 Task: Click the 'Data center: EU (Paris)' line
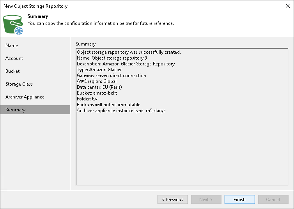click(x=99, y=87)
